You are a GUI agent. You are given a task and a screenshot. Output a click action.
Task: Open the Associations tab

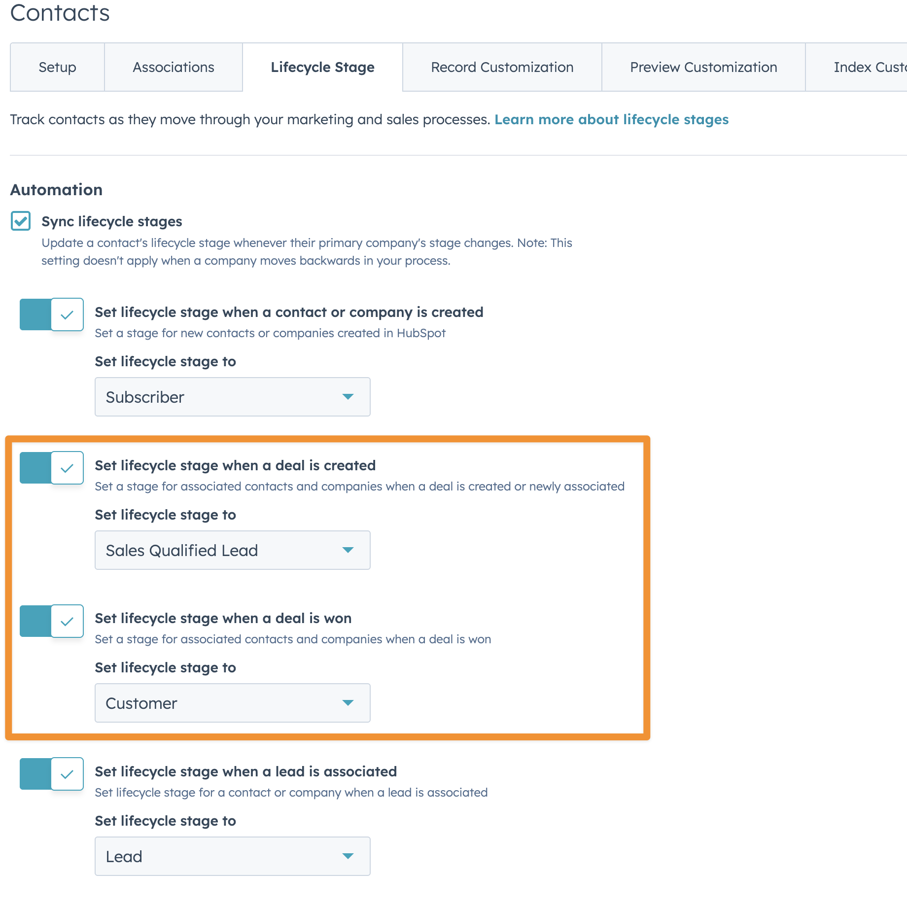[x=174, y=67]
